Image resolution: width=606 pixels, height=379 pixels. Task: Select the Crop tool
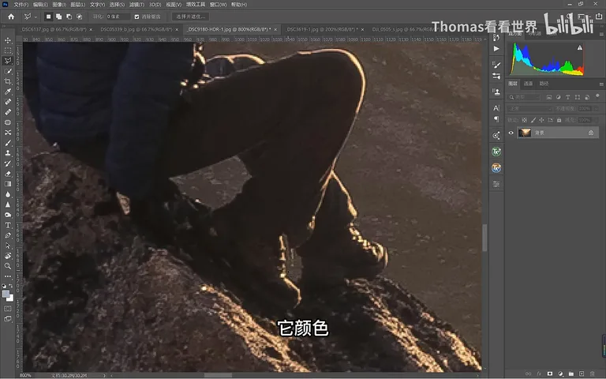coord(8,81)
